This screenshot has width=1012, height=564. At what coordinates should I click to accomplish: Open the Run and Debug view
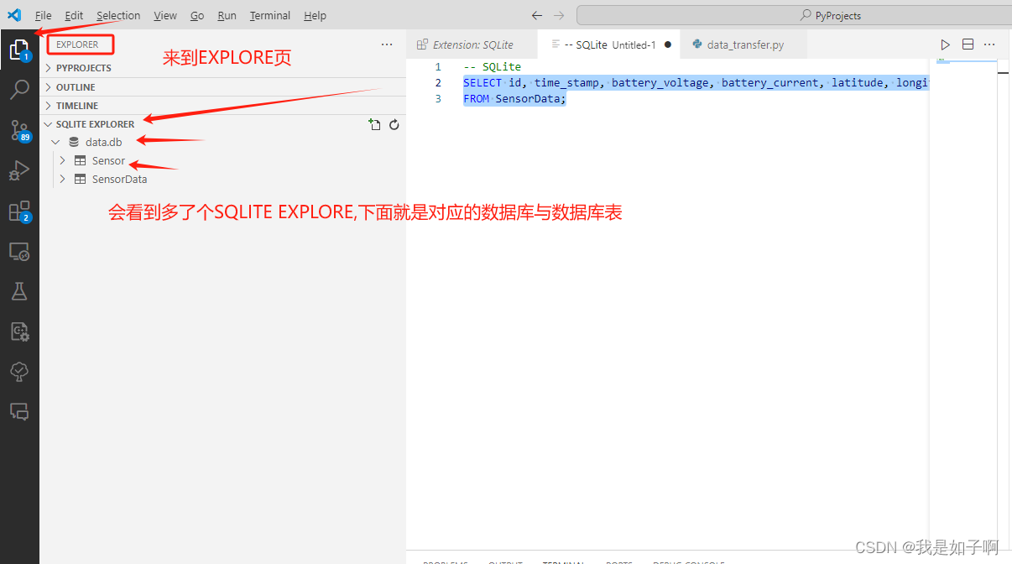click(x=20, y=170)
